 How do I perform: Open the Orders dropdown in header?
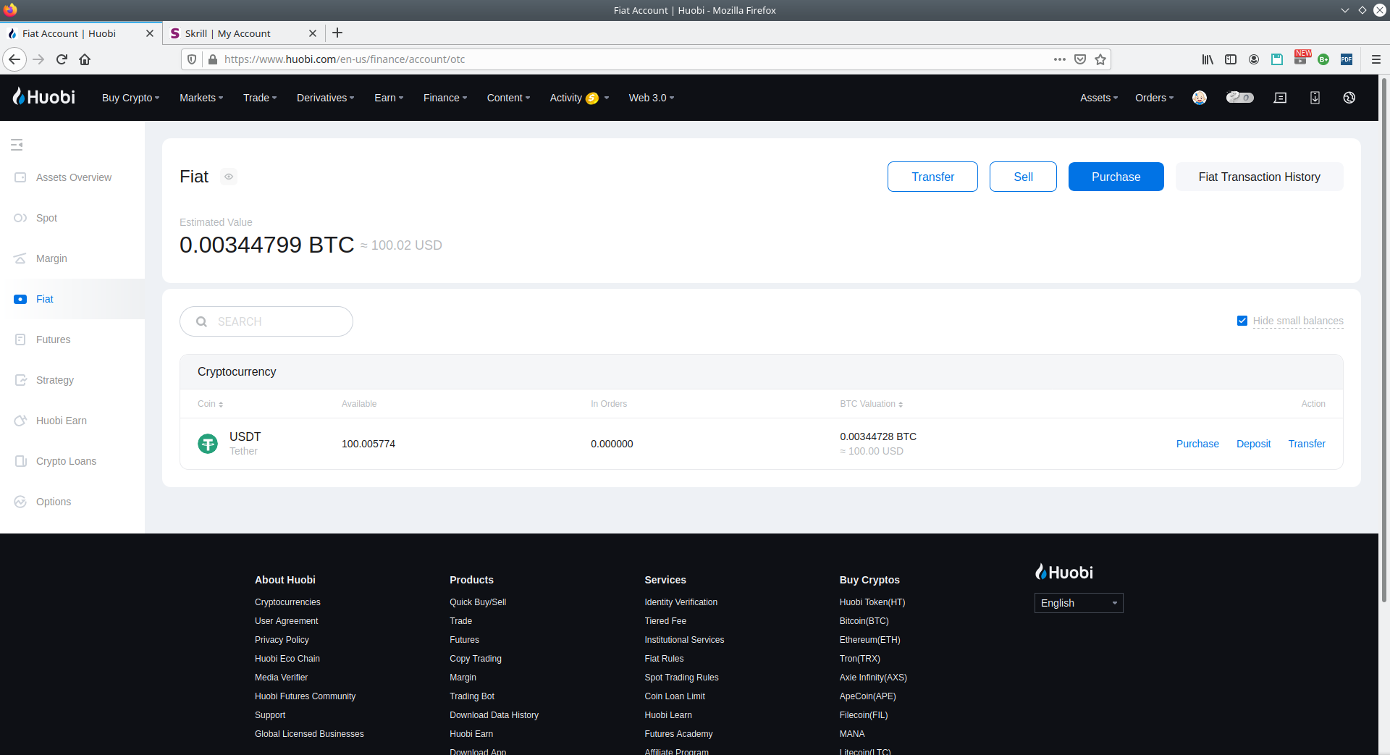pyautogui.click(x=1155, y=98)
